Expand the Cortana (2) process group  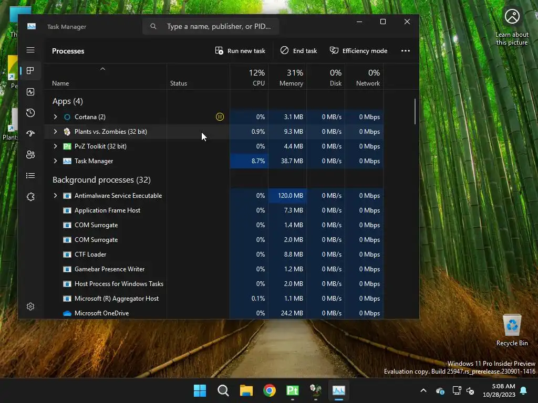pos(55,117)
